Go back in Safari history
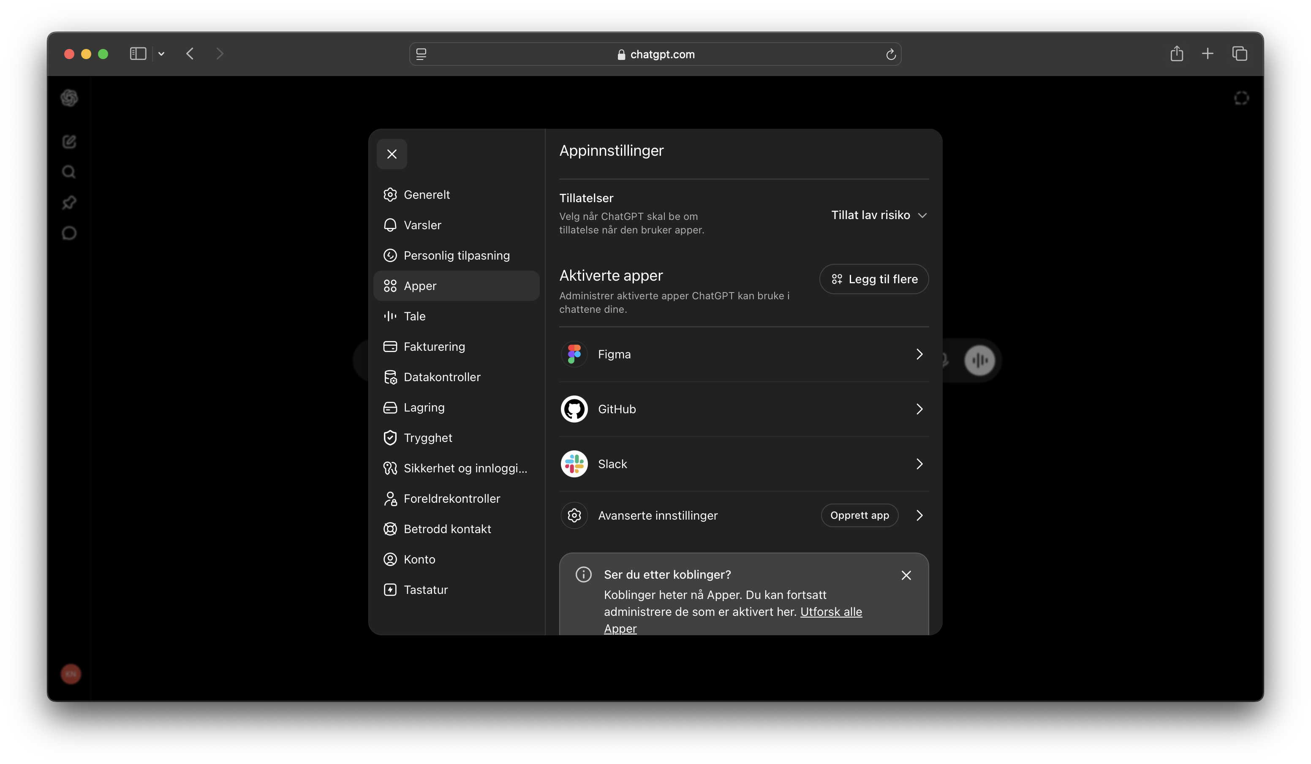Image resolution: width=1311 pixels, height=764 pixels. [x=190, y=54]
